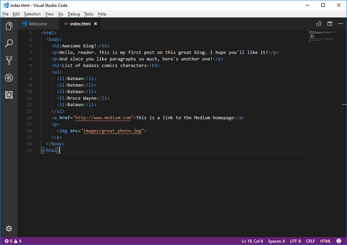Open the Debug view
This screenshot has height=245, width=347.
pos(9,77)
